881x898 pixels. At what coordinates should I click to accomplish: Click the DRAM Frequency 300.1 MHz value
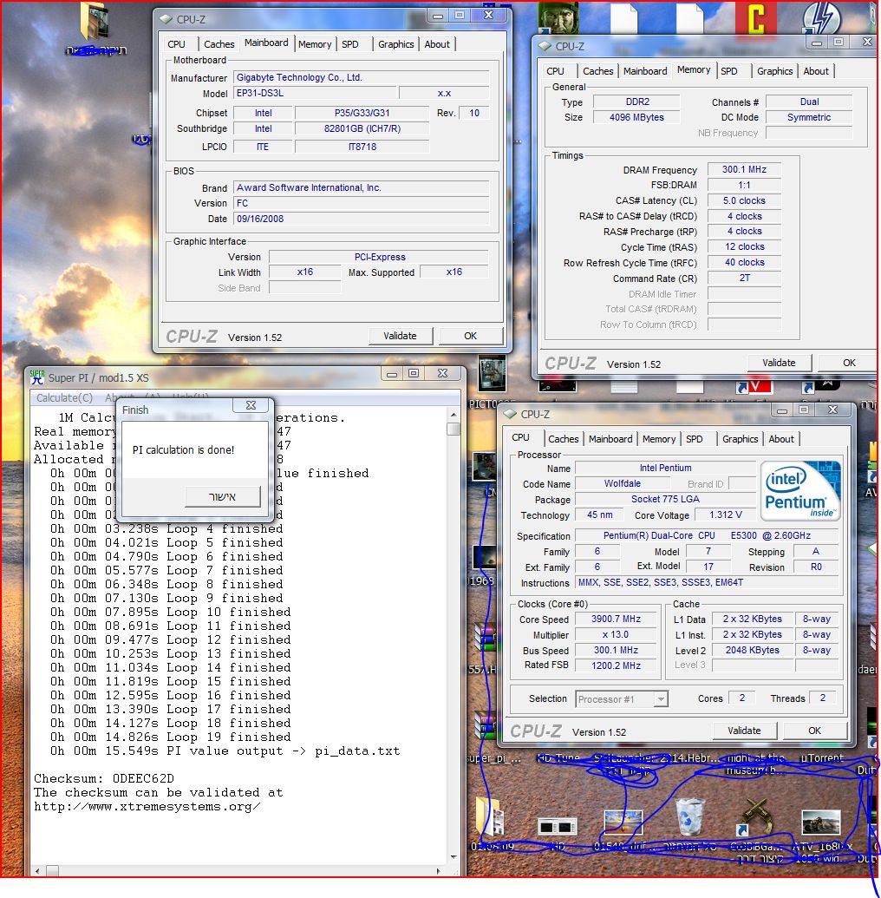click(x=744, y=169)
